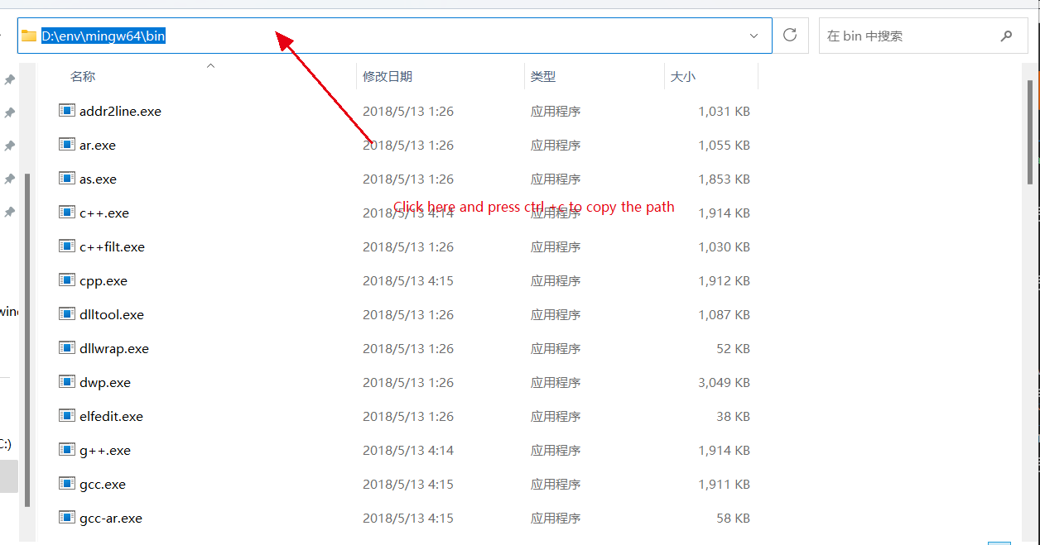The image size is (1040, 545).
Task: Select the cpp.exe file name
Action: tap(104, 281)
